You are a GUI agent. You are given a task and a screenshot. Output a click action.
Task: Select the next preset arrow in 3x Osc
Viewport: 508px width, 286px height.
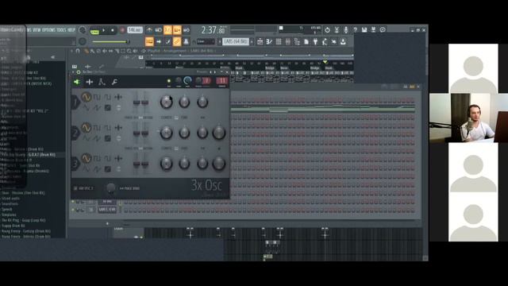pos(215,72)
